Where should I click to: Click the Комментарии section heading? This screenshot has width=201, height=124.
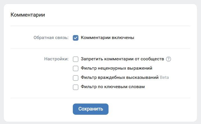click(28, 15)
